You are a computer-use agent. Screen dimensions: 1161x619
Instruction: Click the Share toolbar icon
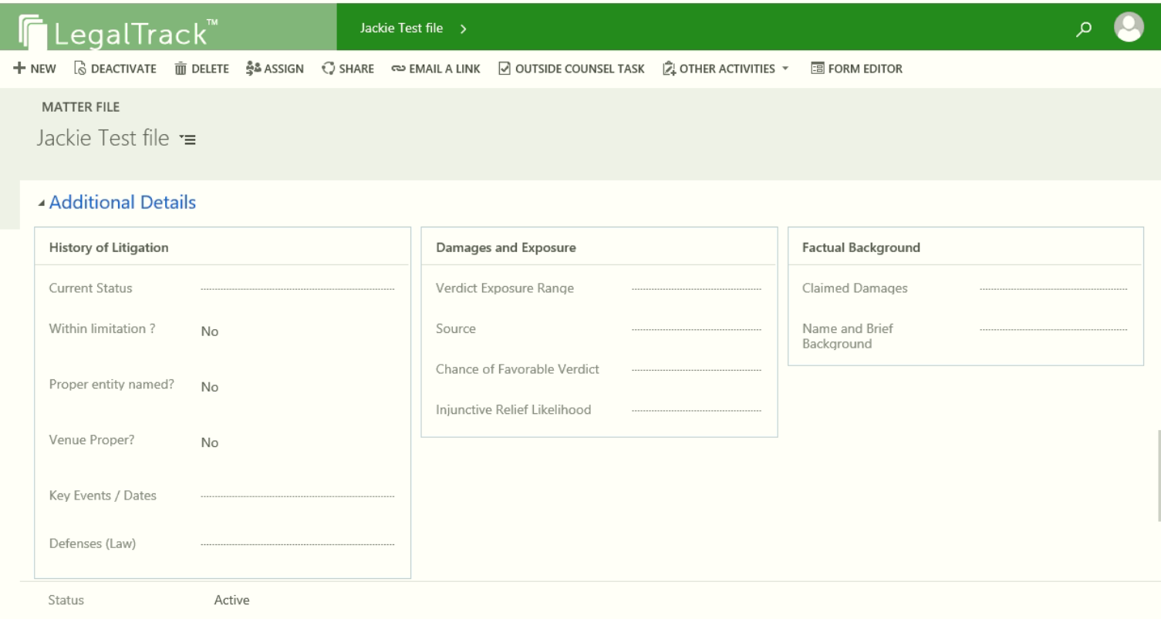pyautogui.click(x=329, y=69)
